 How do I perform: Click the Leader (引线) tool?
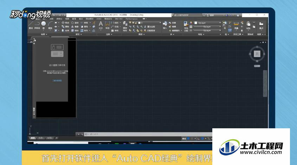(115, 27)
